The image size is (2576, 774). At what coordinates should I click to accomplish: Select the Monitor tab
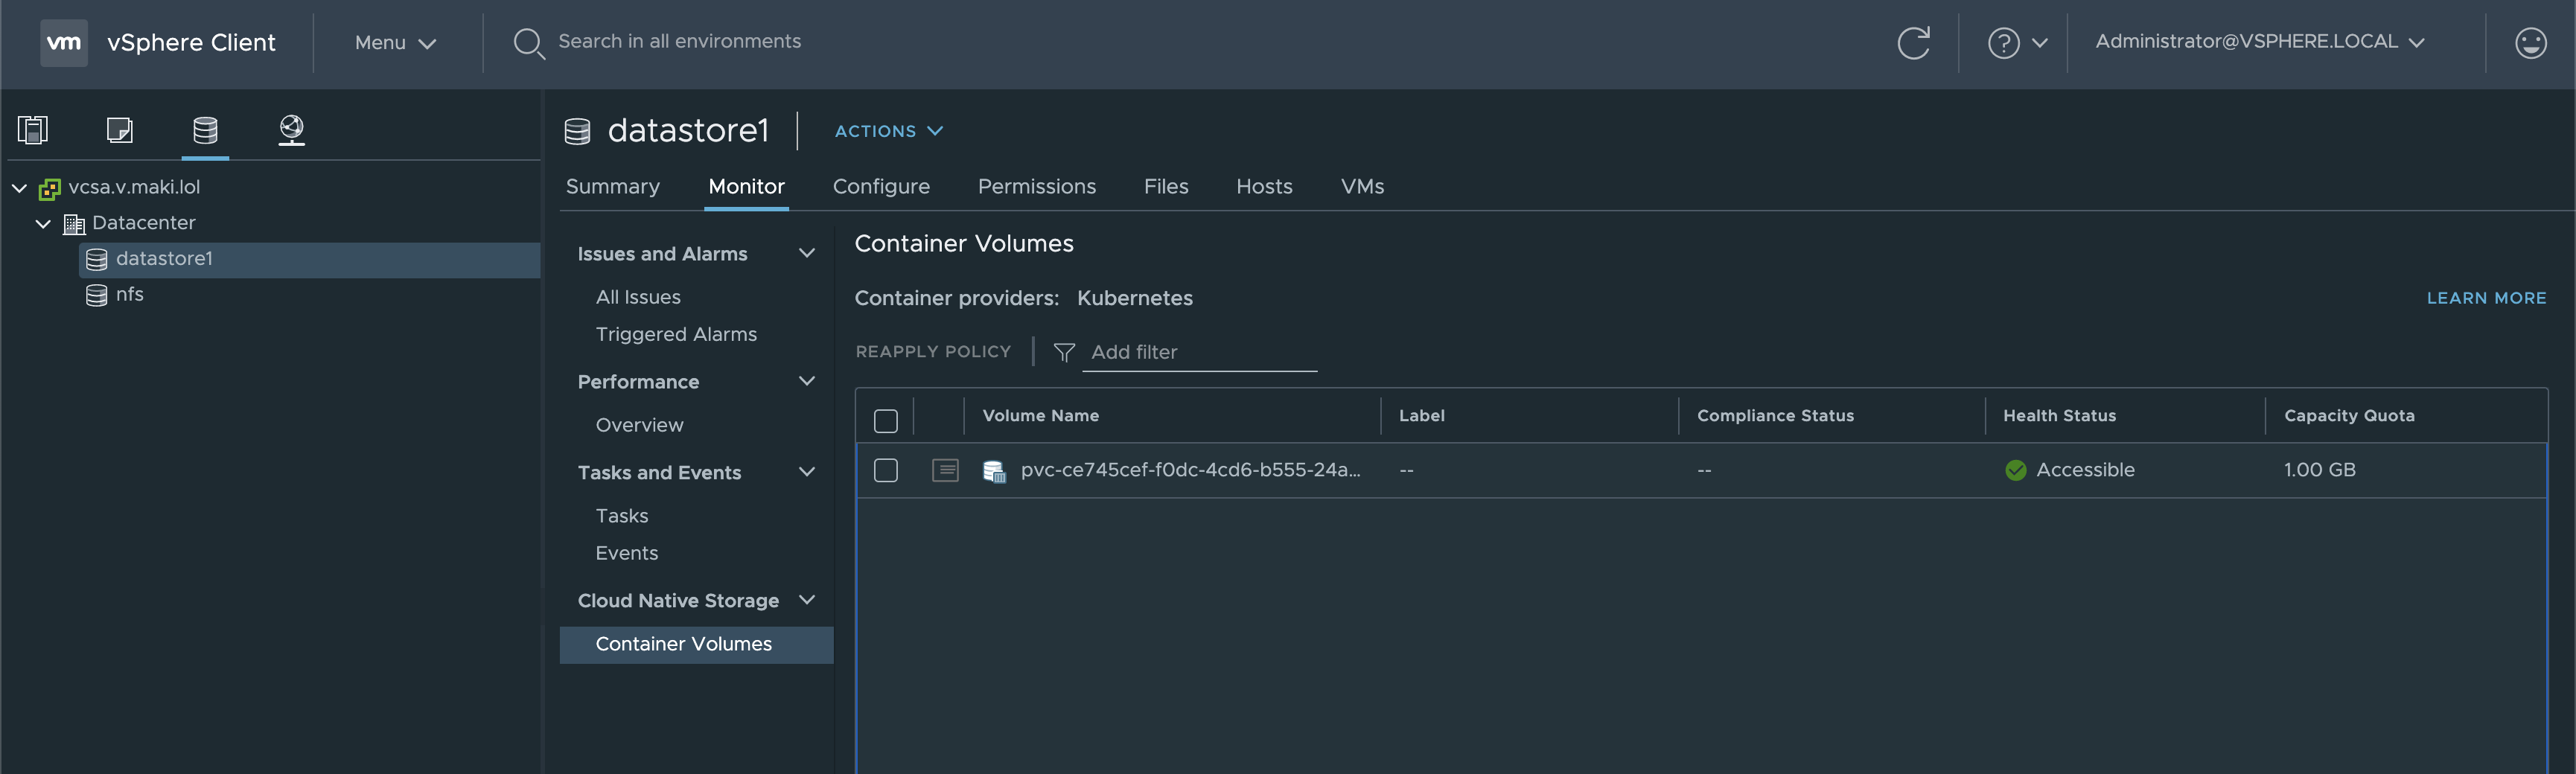pyautogui.click(x=746, y=186)
